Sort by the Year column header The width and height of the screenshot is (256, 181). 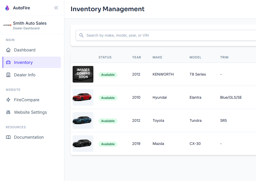point(136,57)
